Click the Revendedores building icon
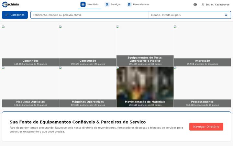This screenshot has height=146, width=233. (129, 5)
